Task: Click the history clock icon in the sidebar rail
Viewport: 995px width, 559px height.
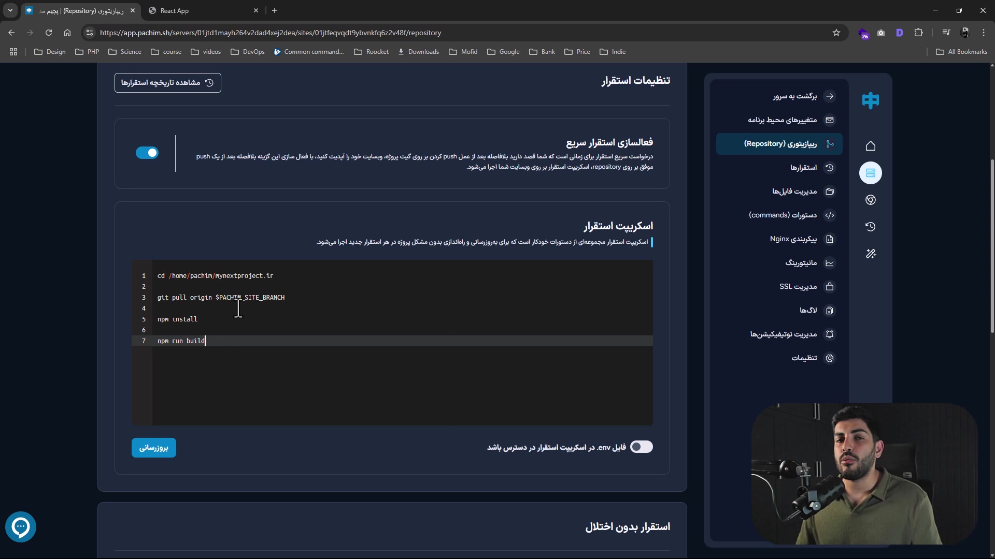Action: [x=871, y=227]
